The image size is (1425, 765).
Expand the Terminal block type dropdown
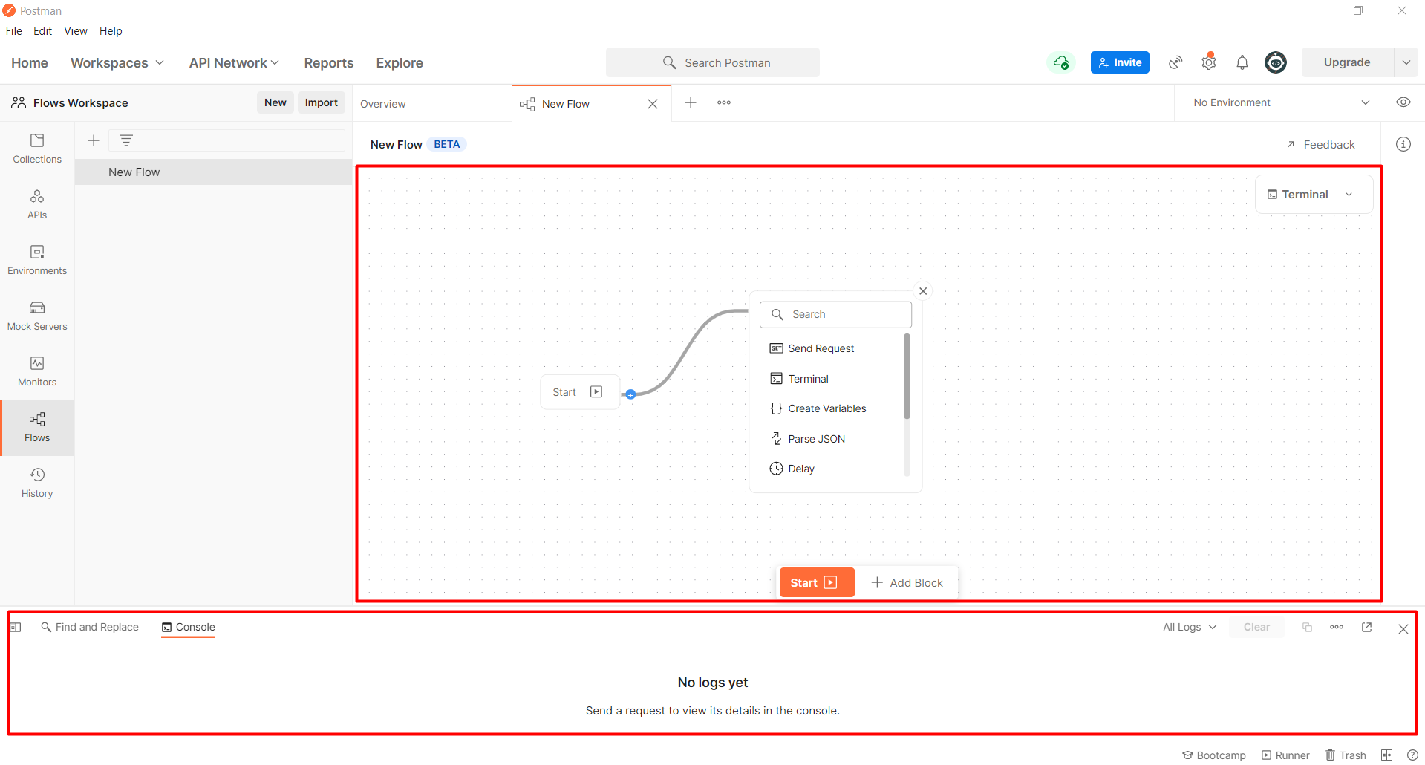coord(1349,194)
